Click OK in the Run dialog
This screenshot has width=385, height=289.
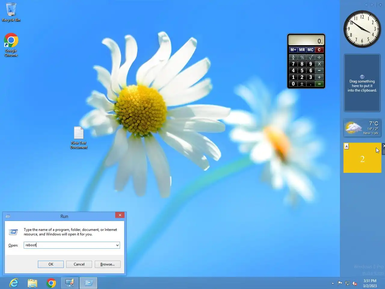tap(51, 264)
